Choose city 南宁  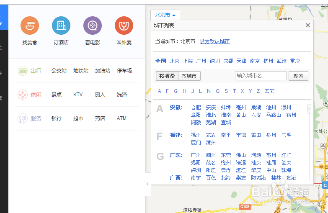[x=196, y=178]
